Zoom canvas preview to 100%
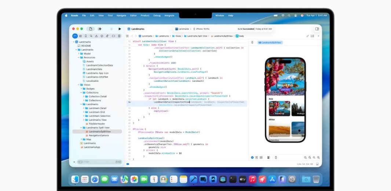 coord(310,157)
